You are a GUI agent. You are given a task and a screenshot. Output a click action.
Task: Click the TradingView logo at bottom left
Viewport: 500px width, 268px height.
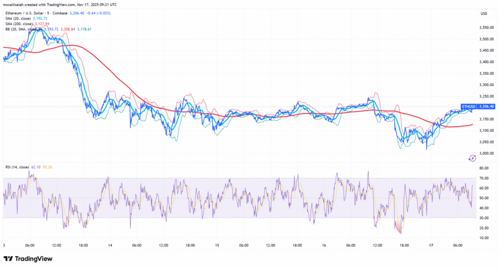pyautogui.click(x=28, y=258)
